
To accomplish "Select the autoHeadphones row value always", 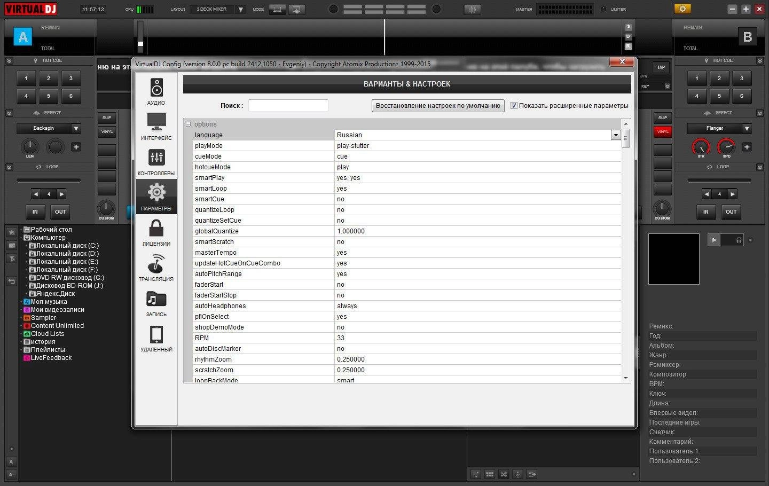I will [347, 306].
